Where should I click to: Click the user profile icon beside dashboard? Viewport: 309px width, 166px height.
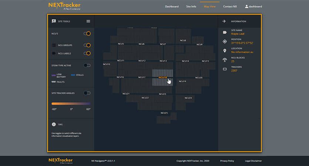(246, 7)
